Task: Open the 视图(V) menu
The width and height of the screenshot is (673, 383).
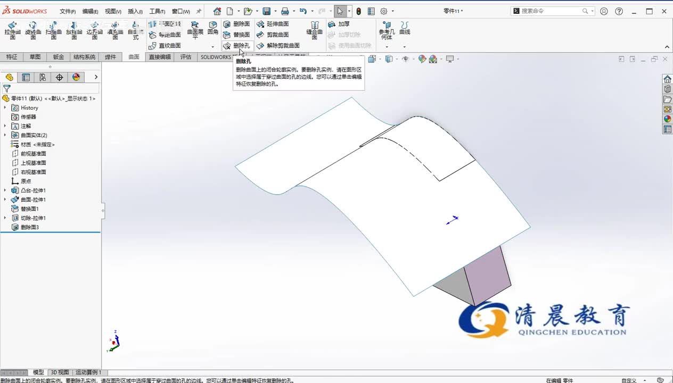Action: point(113,11)
